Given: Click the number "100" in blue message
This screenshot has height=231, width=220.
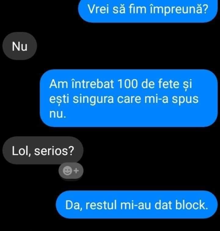Looking at the screenshot, I should [x=127, y=84].
